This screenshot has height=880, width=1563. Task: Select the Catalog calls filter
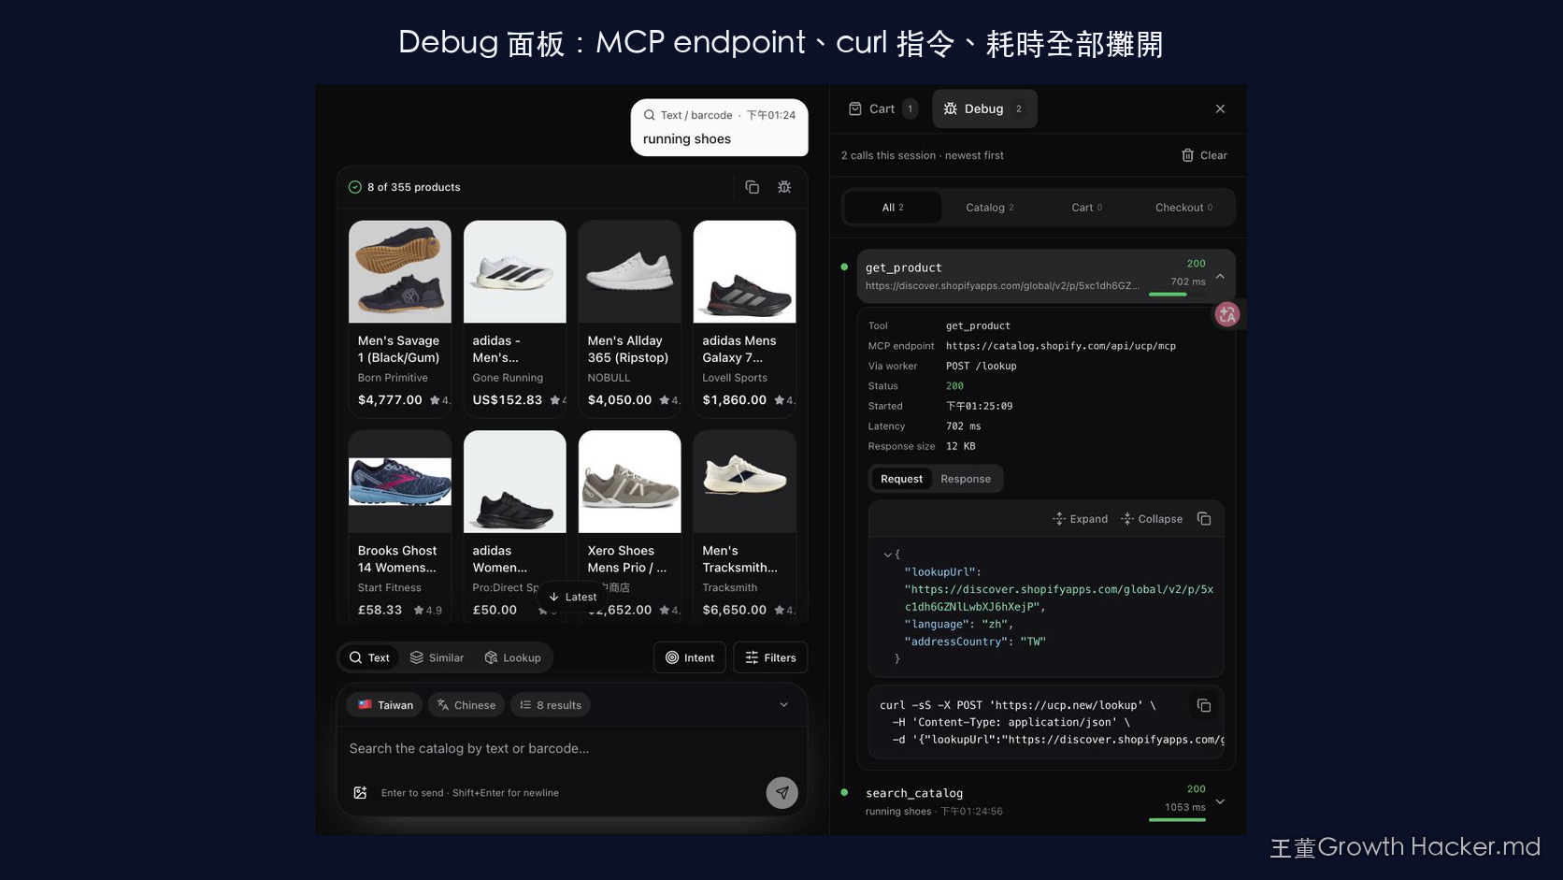[990, 208]
